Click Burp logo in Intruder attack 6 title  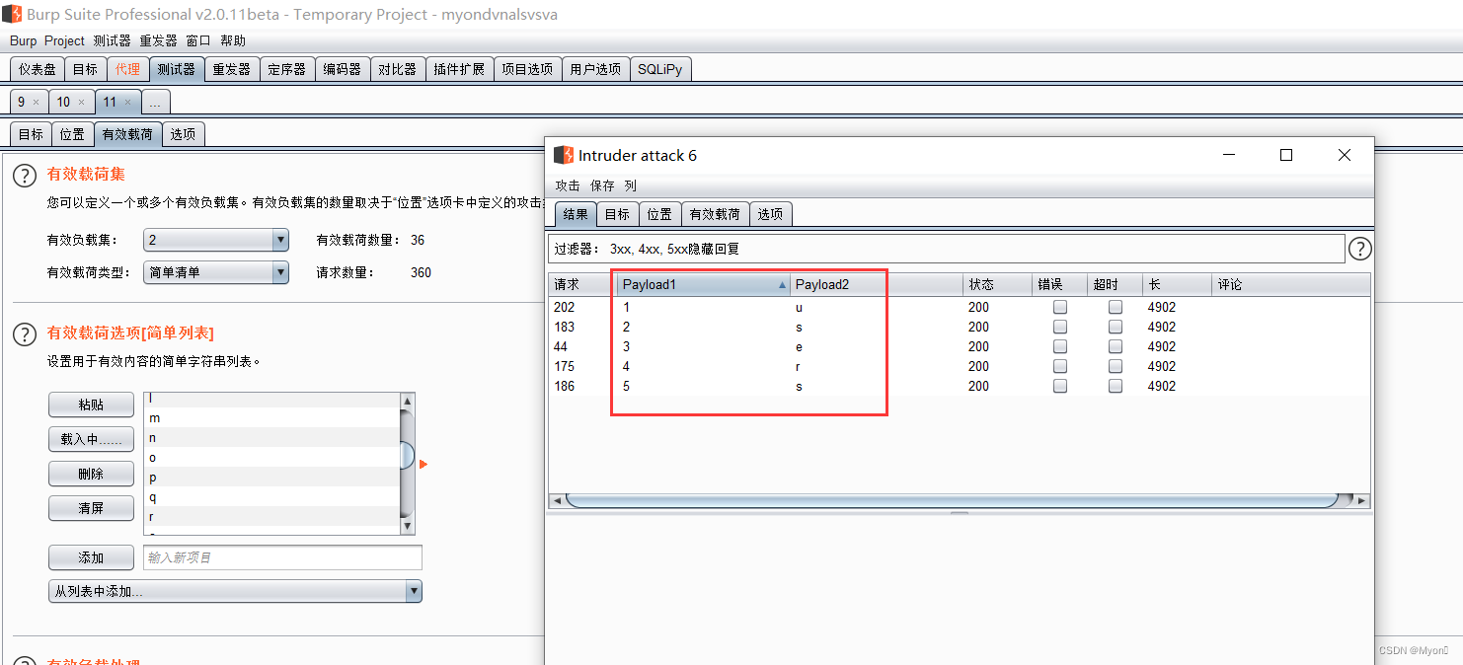564,155
